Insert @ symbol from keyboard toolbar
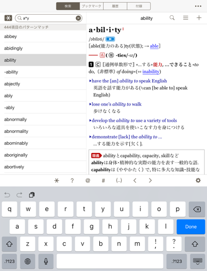 (x=88, y=181)
